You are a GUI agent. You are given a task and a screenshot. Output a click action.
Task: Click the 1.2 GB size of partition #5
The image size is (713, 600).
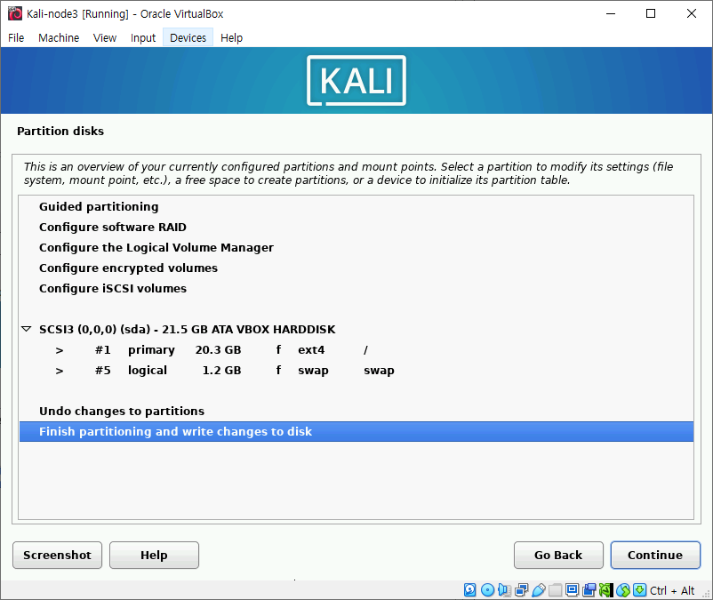[221, 370]
